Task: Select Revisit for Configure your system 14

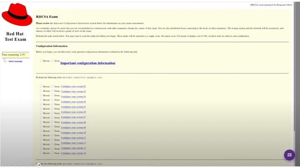Action: click(41, 144)
